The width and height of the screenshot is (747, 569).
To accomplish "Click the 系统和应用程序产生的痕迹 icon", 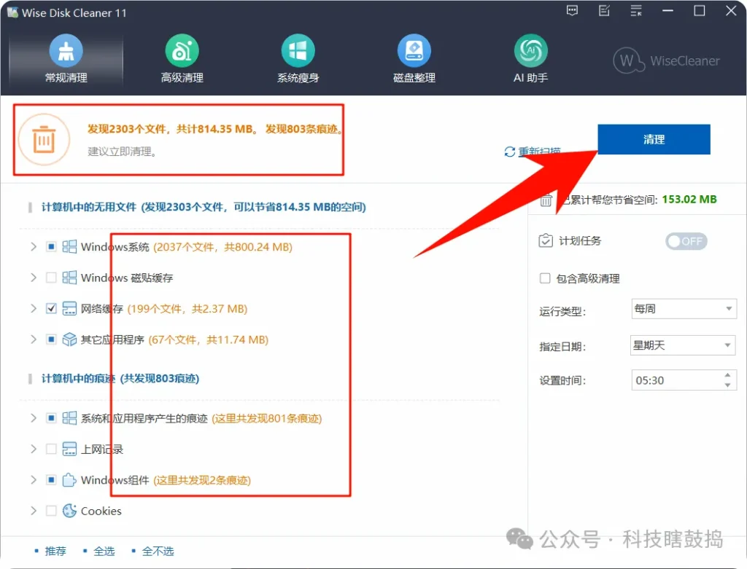I will click(x=69, y=418).
